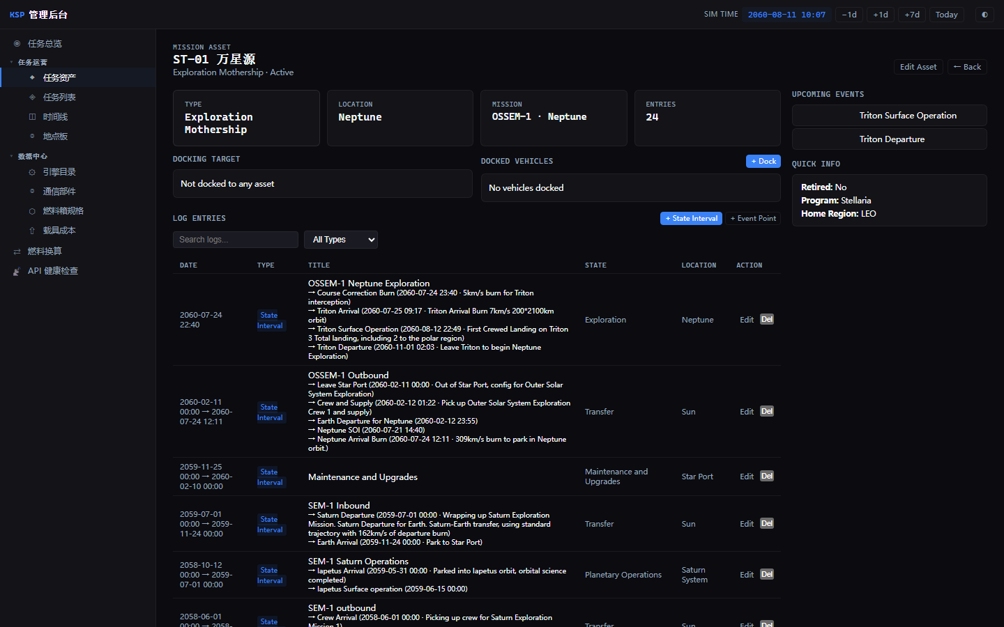This screenshot has height=627, width=1004.
Task: Delete the Maintenance and Upgrades entry
Action: coord(767,477)
